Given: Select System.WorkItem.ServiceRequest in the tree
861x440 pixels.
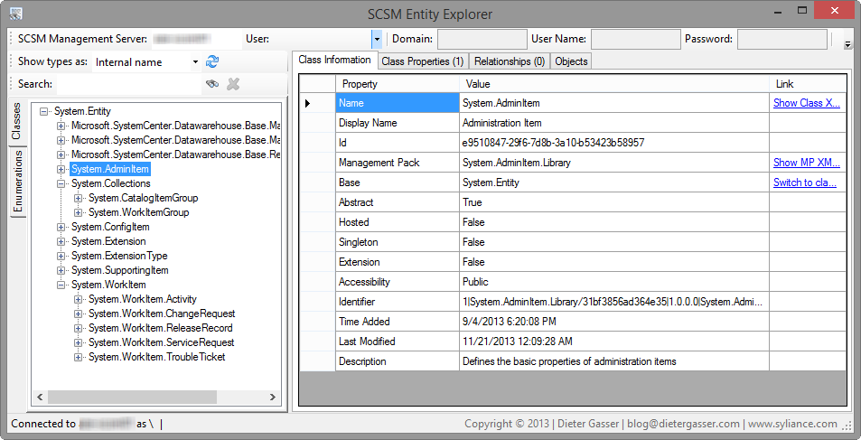Looking at the screenshot, I should (x=162, y=342).
